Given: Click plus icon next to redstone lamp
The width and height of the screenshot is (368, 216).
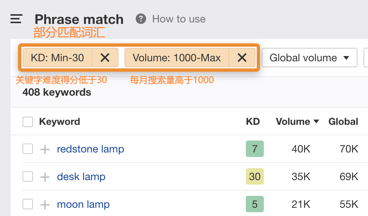Looking at the screenshot, I should (x=45, y=149).
